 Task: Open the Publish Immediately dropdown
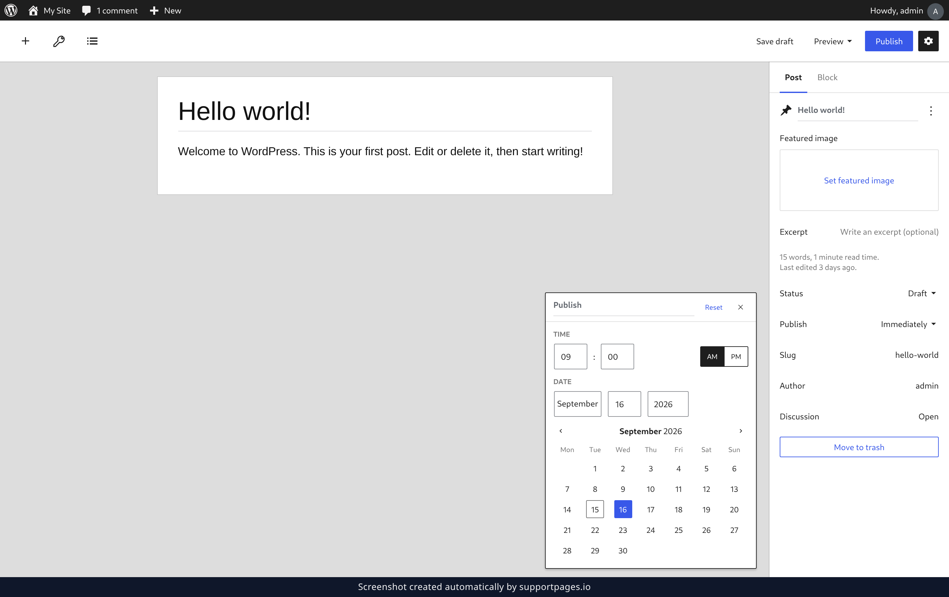(908, 324)
